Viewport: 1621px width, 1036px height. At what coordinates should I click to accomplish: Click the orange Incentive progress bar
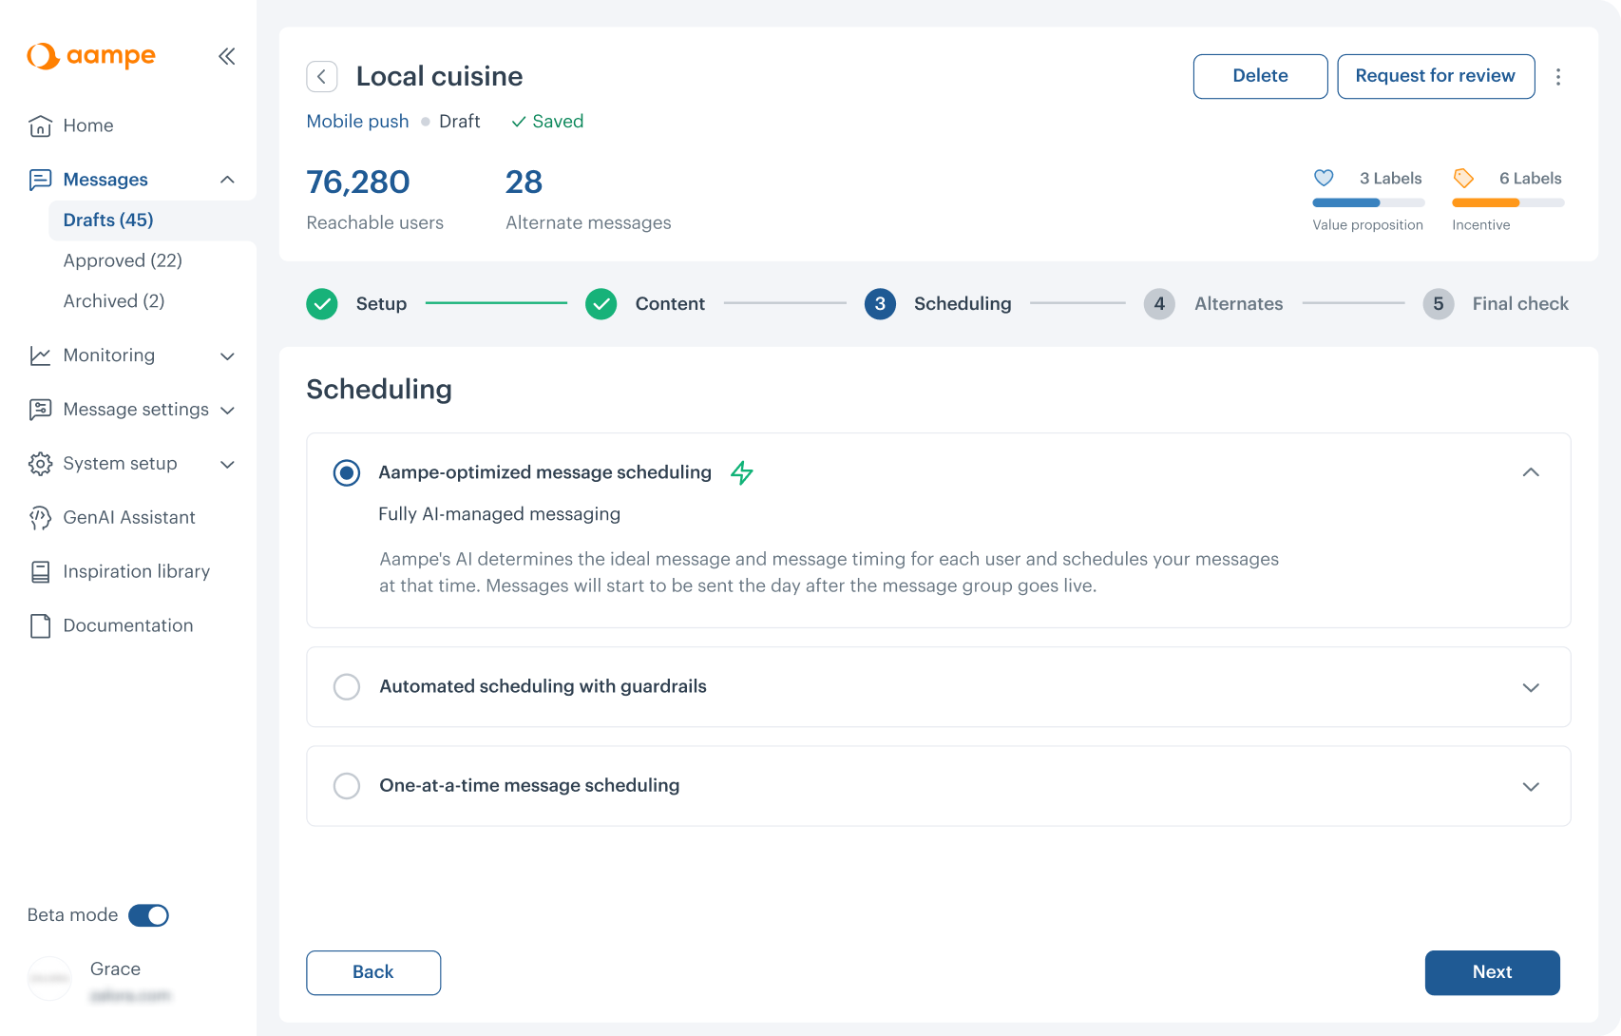point(1508,202)
